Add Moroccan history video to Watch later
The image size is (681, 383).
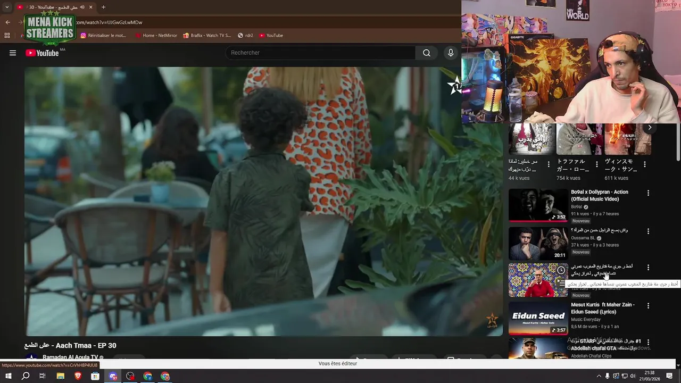click(561, 270)
